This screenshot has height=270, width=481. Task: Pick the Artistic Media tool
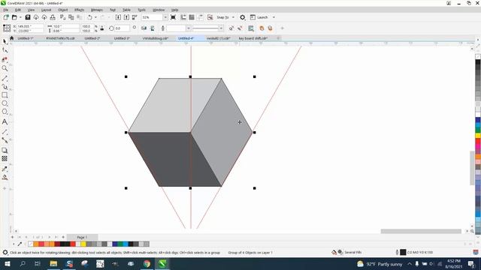(5, 87)
